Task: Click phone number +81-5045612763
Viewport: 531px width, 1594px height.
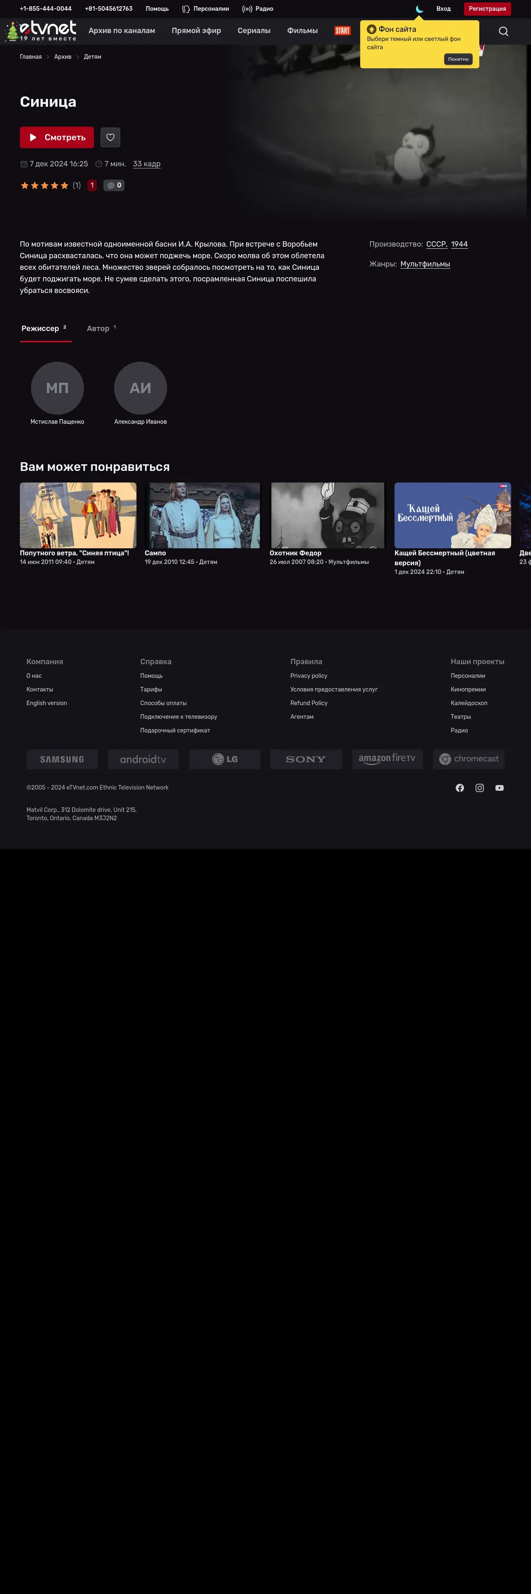Action: [109, 9]
